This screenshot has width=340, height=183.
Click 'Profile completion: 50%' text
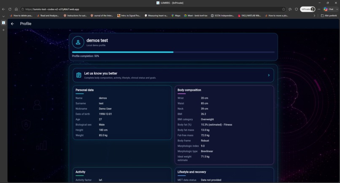point(86,56)
